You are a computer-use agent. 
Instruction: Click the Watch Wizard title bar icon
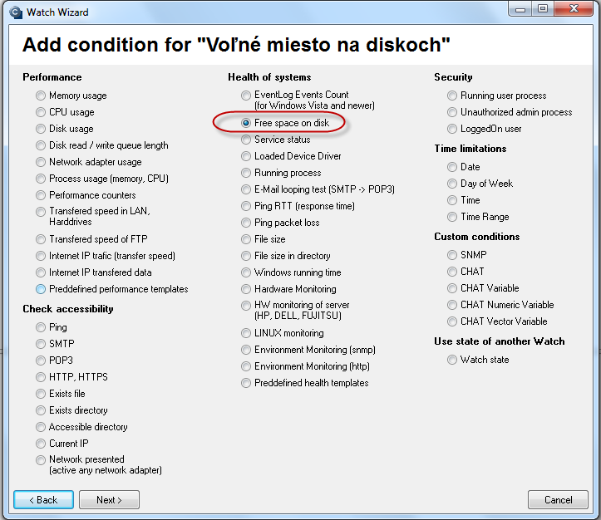[16, 12]
